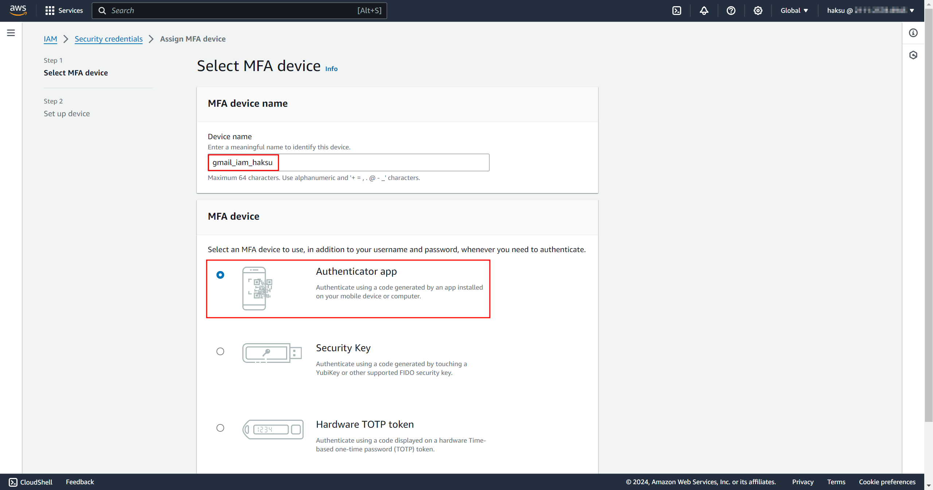The image size is (933, 490).
Task: Launch CloudShell from the top bar icon
Action: 677,11
